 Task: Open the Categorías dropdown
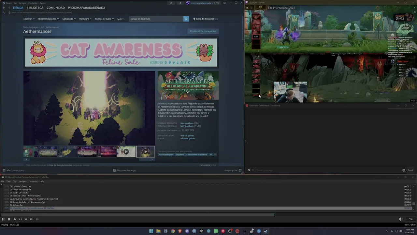point(69,19)
